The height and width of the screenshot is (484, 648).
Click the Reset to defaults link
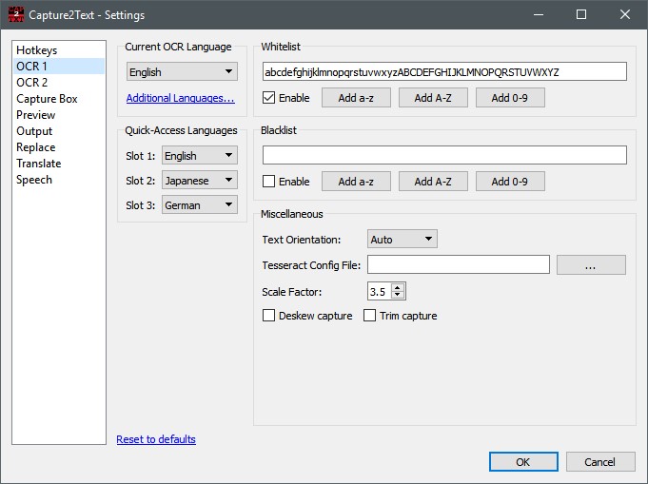tap(156, 439)
